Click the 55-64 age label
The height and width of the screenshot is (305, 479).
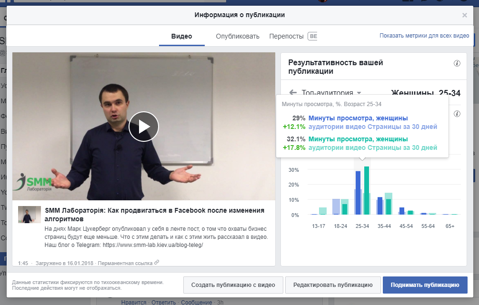point(428,226)
